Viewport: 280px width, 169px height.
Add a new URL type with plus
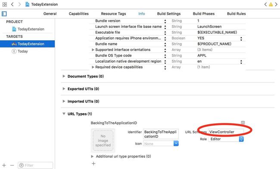(93, 163)
